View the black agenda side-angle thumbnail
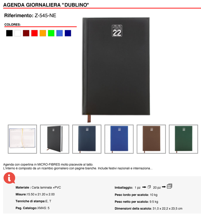Viewport: 201px width, 215px height. 55,139
